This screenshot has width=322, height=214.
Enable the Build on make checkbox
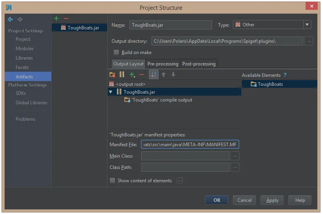tap(116, 52)
